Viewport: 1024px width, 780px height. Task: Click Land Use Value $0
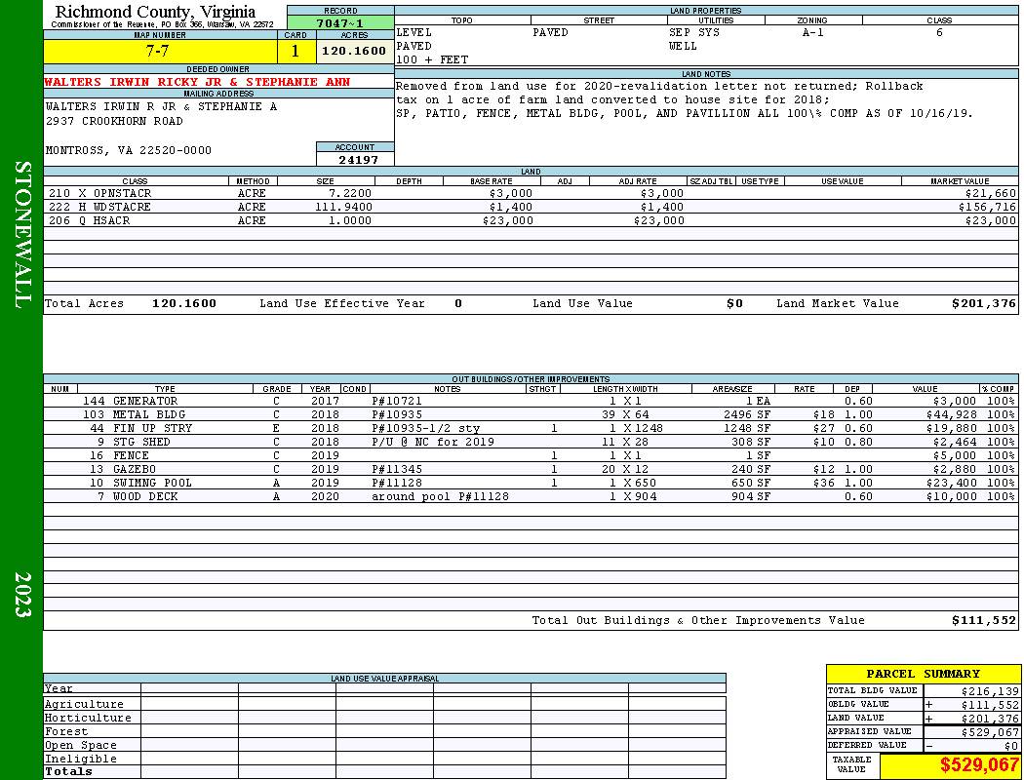[734, 303]
